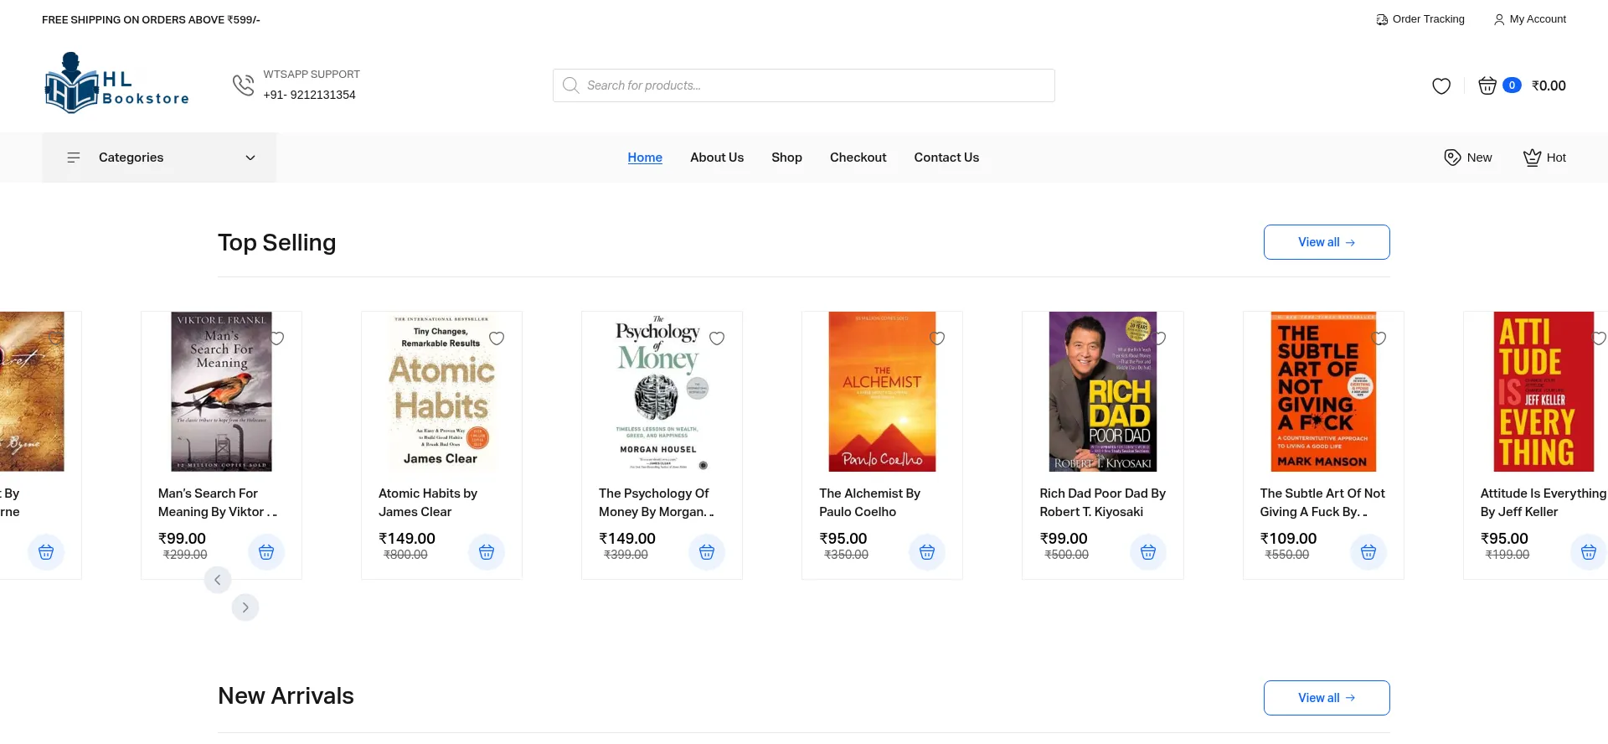Open the Home menu item
Image resolution: width=1608 pixels, height=744 pixels.
tap(645, 158)
